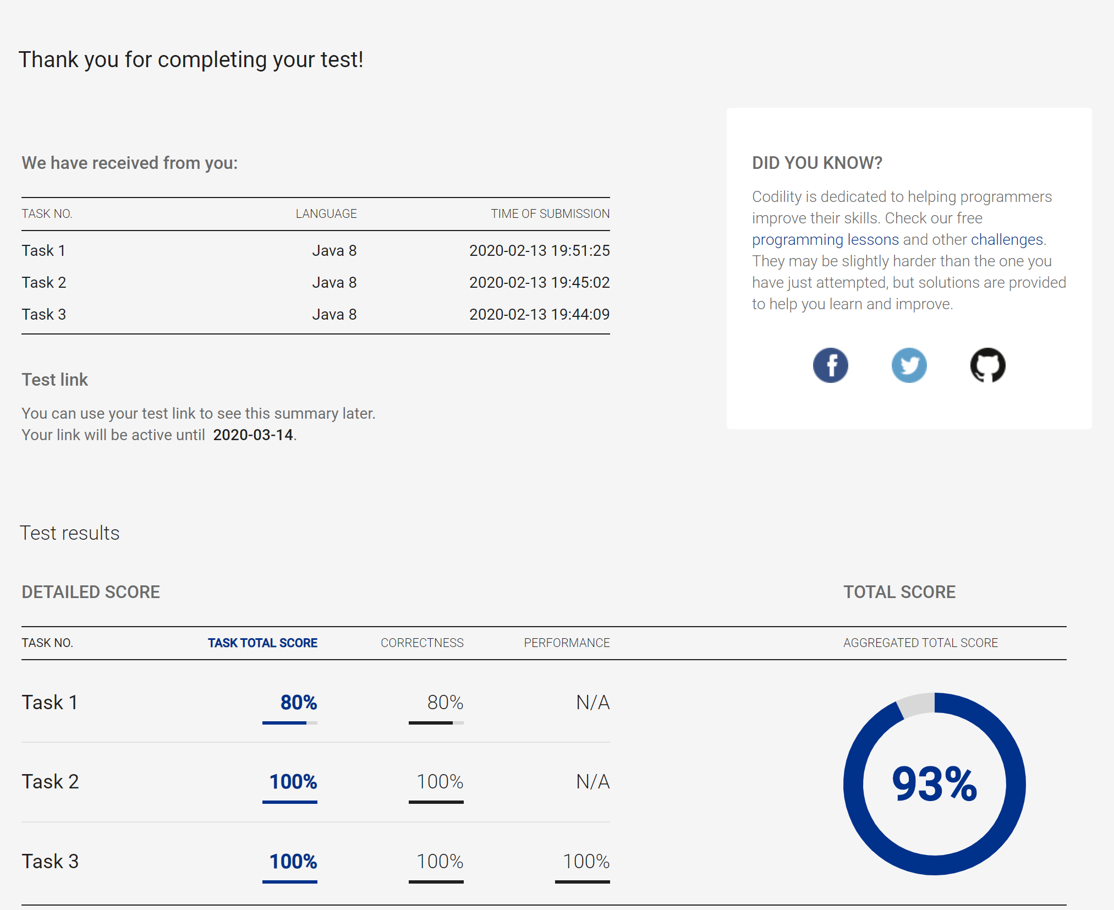The width and height of the screenshot is (1114, 910).
Task: Click the 93% aggregated score donut chart
Action: 934,783
